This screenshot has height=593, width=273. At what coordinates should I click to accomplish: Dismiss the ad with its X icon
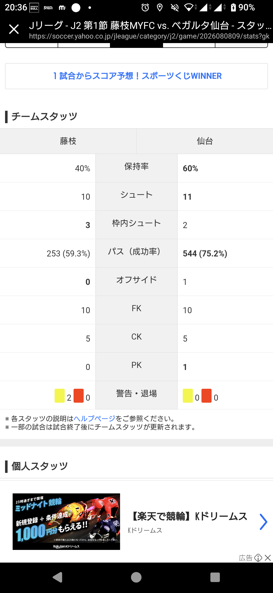[x=268, y=558]
